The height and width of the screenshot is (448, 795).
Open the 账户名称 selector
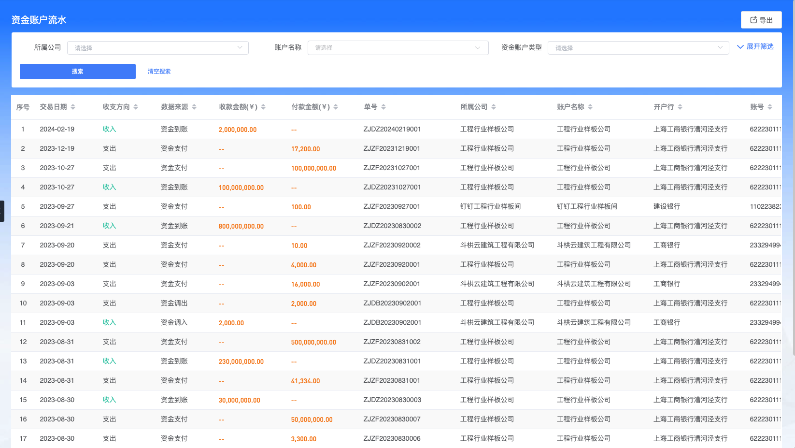click(x=398, y=47)
